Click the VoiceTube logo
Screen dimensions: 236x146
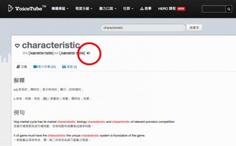coord(27,8)
